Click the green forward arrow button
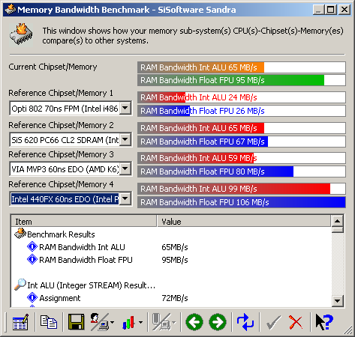Screen dimensions: 355x337 pyautogui.click(x=218, y=322)
